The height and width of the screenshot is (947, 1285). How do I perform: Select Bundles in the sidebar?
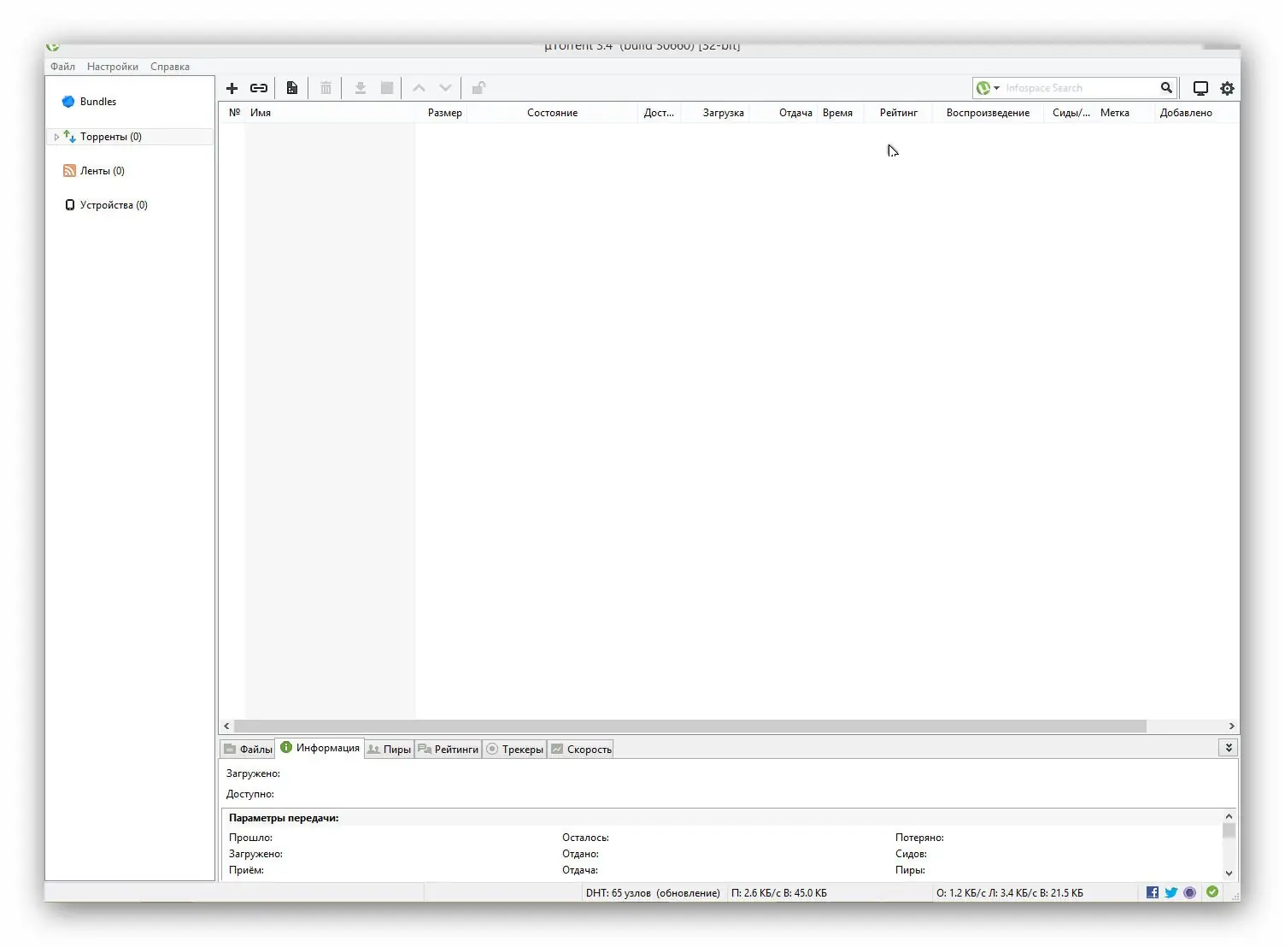[98, 102]
